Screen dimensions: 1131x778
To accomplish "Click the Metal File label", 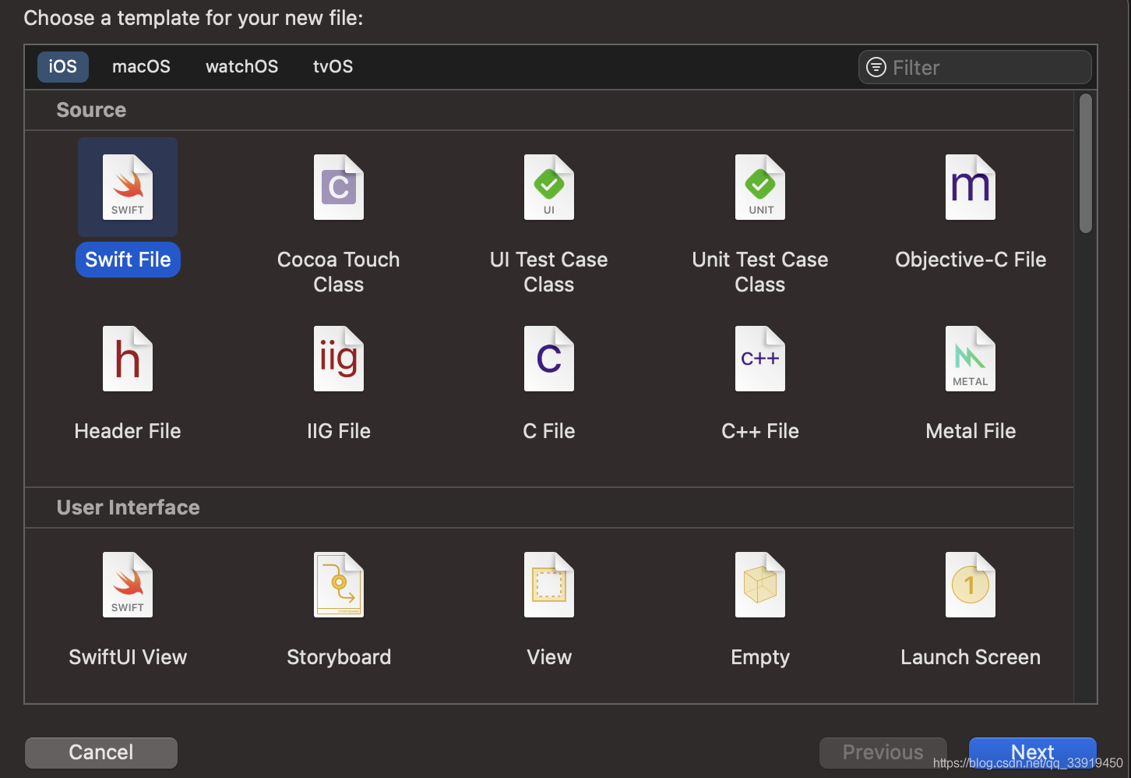I will click(x=971, y=431).
